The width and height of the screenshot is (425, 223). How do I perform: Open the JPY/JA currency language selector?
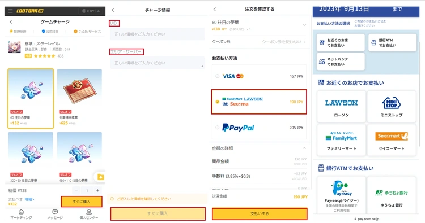(91, 11)
